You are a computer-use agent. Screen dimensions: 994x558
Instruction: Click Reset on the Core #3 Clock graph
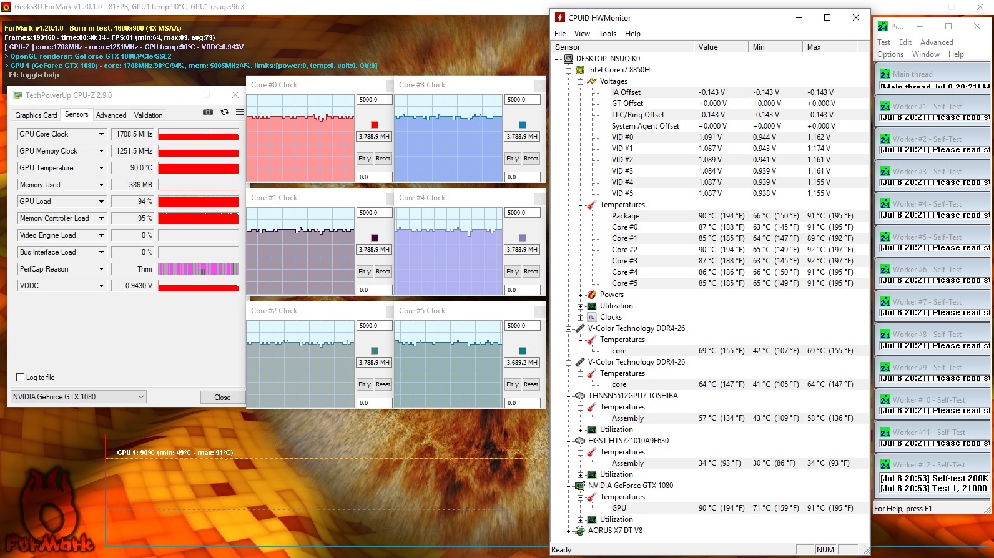click(531, 159)
